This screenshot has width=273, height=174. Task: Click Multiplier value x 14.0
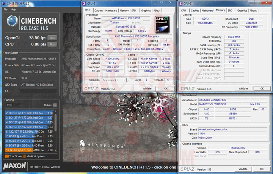pos(113,63)
